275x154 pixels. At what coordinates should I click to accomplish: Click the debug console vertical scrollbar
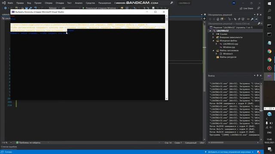pyautogui.click(x=166, y=57)
